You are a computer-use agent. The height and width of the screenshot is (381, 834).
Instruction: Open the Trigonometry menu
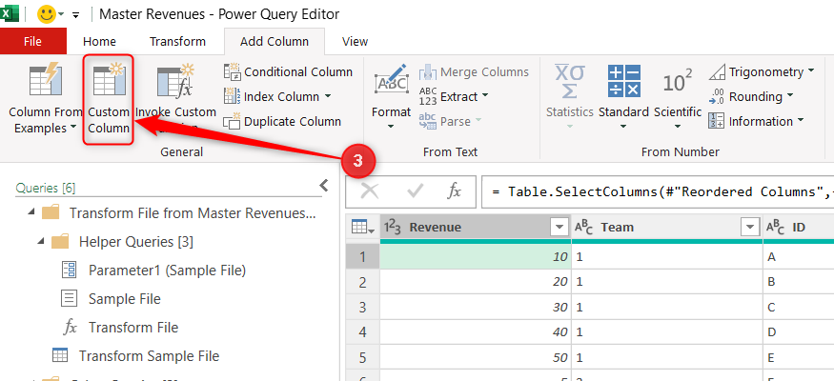[762, 71]
